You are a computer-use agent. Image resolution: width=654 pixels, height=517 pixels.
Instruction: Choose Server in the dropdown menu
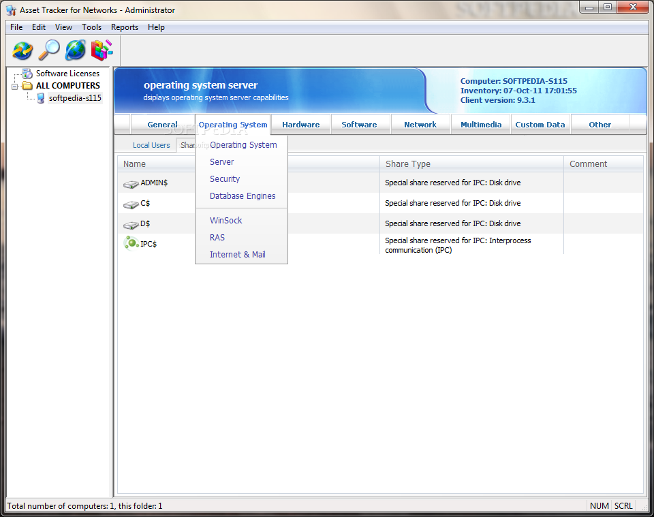[x=221, y=162]
